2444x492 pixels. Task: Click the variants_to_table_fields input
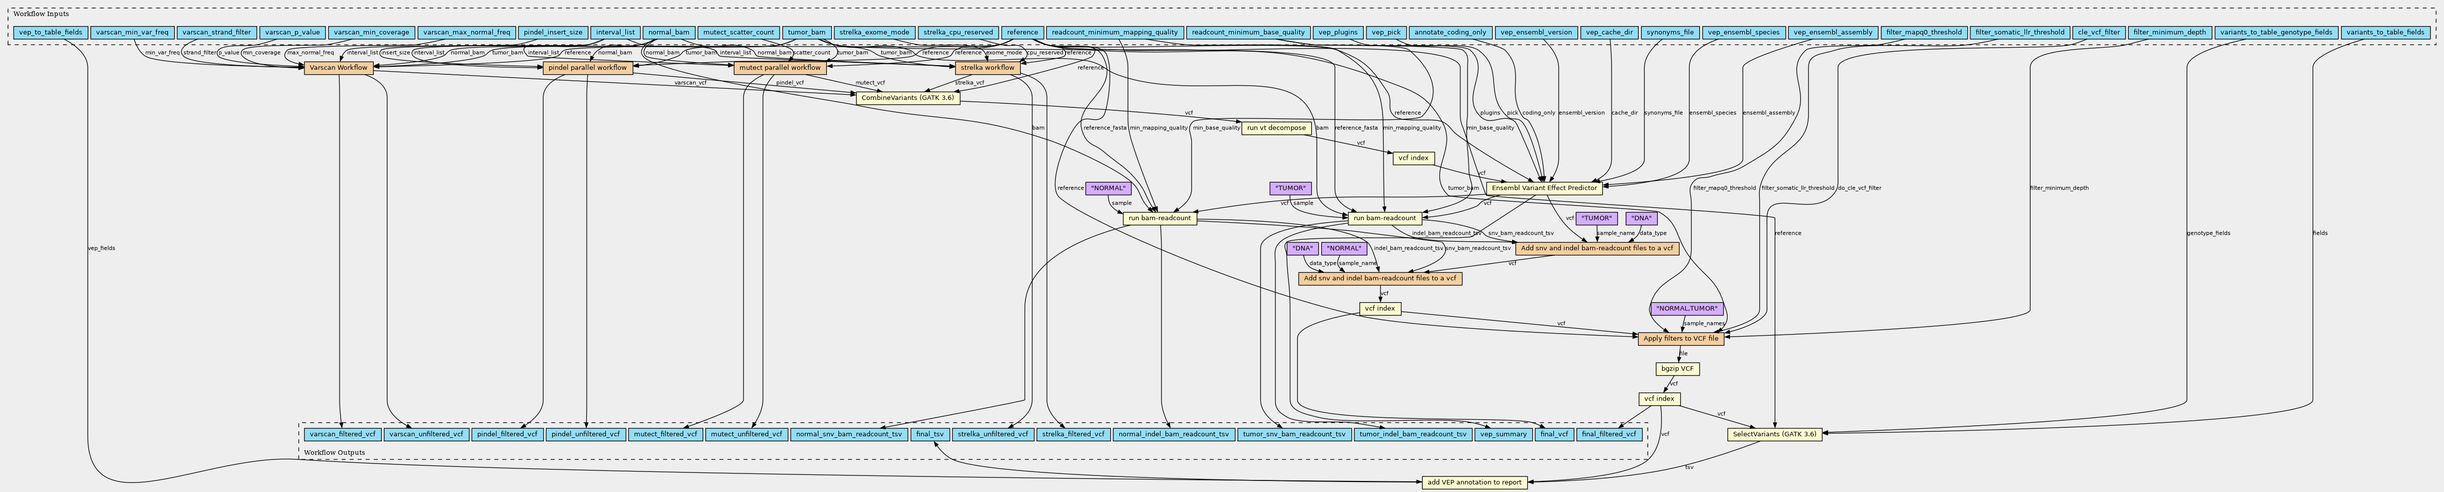2384,32
